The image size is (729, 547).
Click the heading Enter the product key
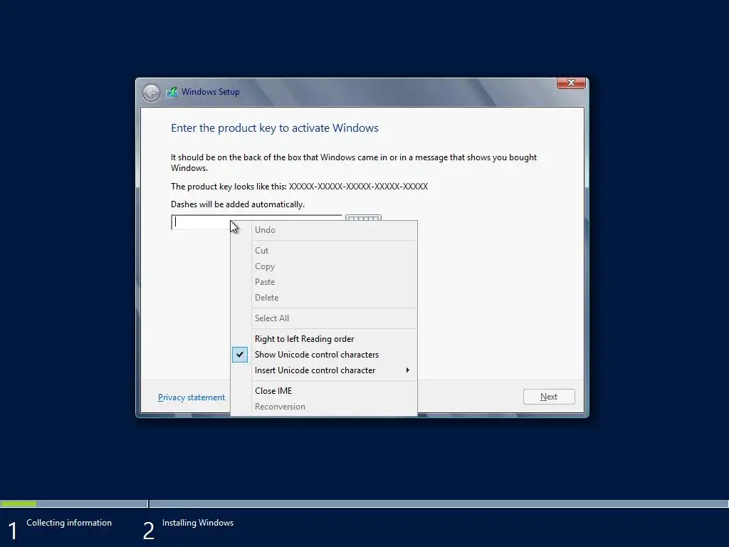275,128
